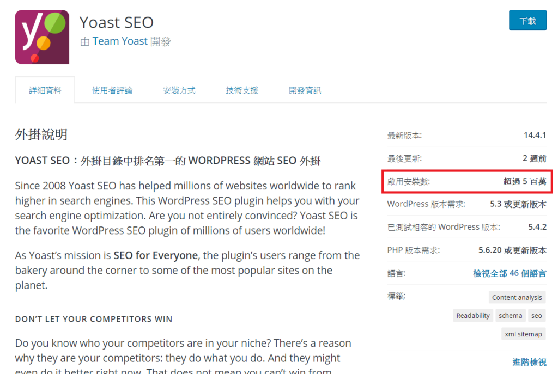The image size is (558, 374).
Task: Click the PHP 版本需求 label
Action: point(414,250)
